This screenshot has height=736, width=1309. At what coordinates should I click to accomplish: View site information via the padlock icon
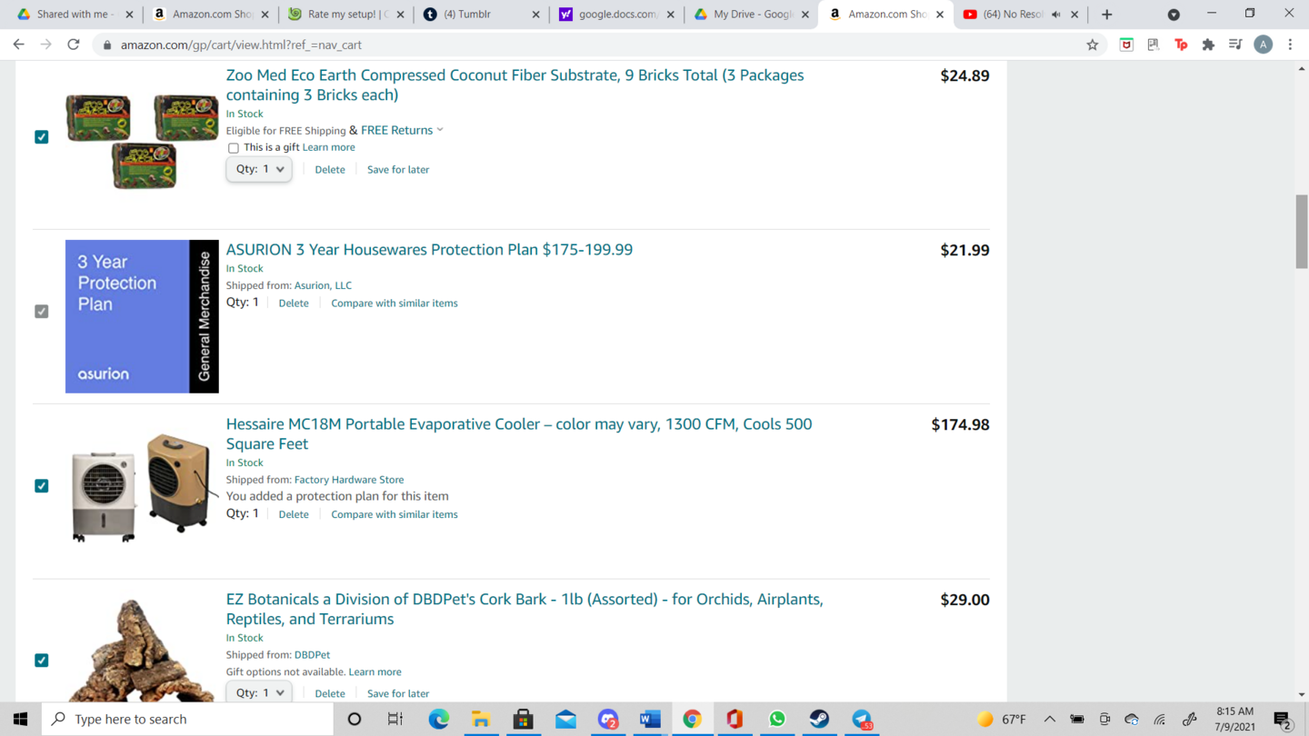[107, 45]
